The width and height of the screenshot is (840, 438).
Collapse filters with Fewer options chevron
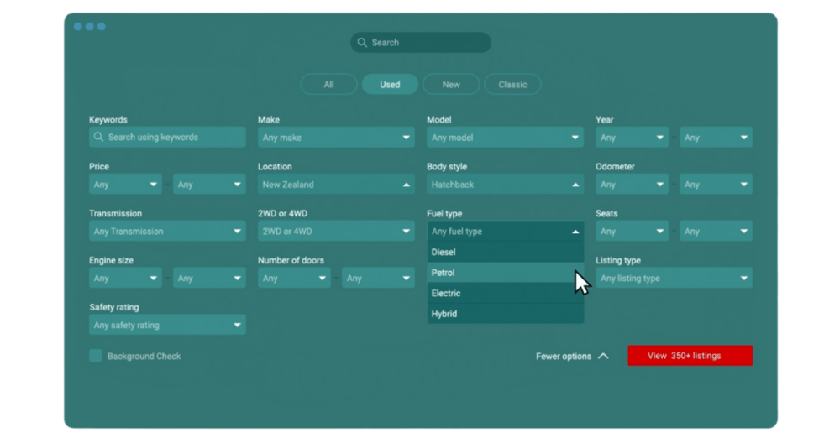pos(603,357)
